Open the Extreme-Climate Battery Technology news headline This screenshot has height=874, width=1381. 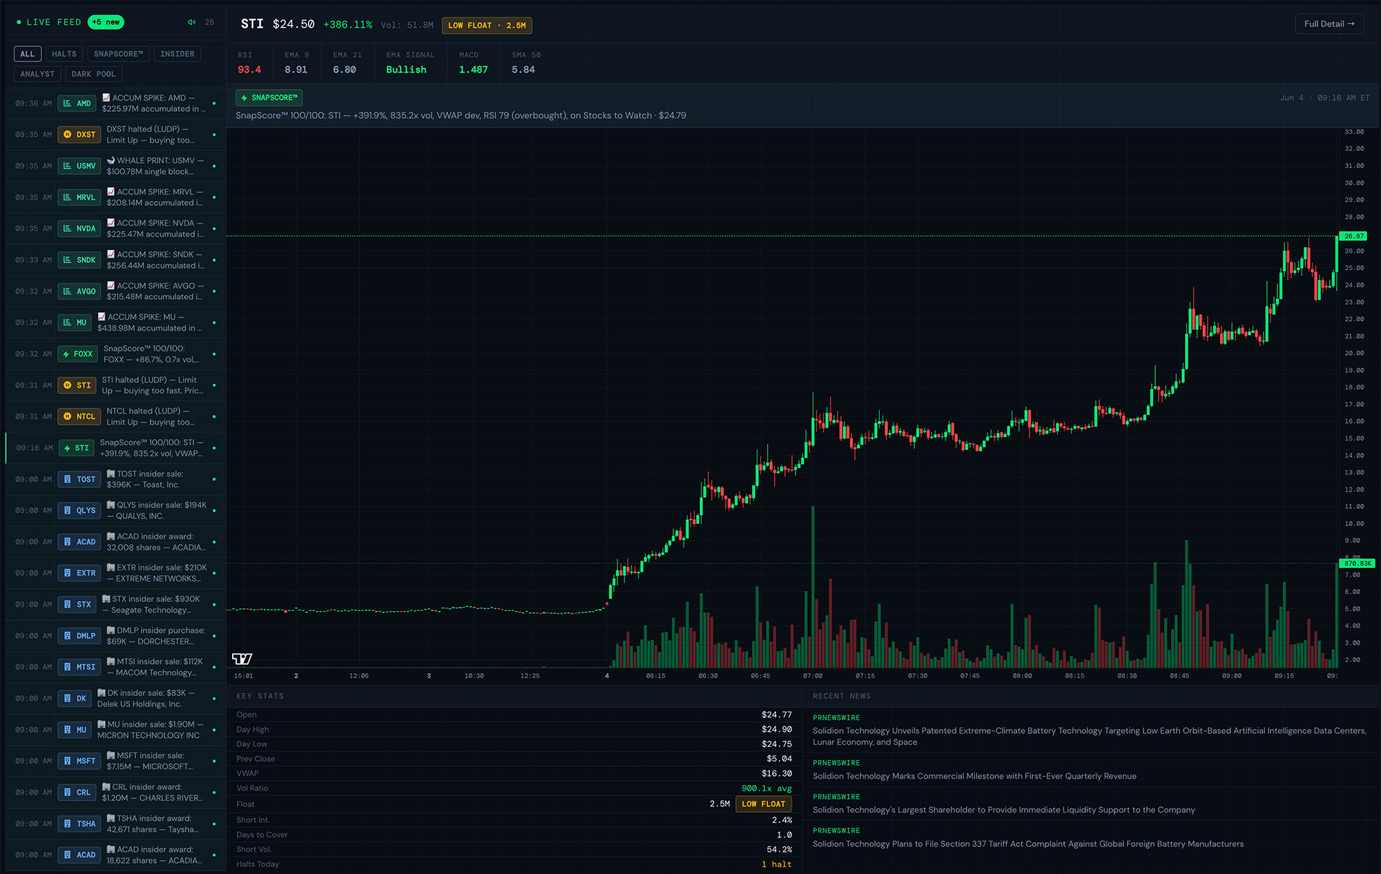point(1089,736)
